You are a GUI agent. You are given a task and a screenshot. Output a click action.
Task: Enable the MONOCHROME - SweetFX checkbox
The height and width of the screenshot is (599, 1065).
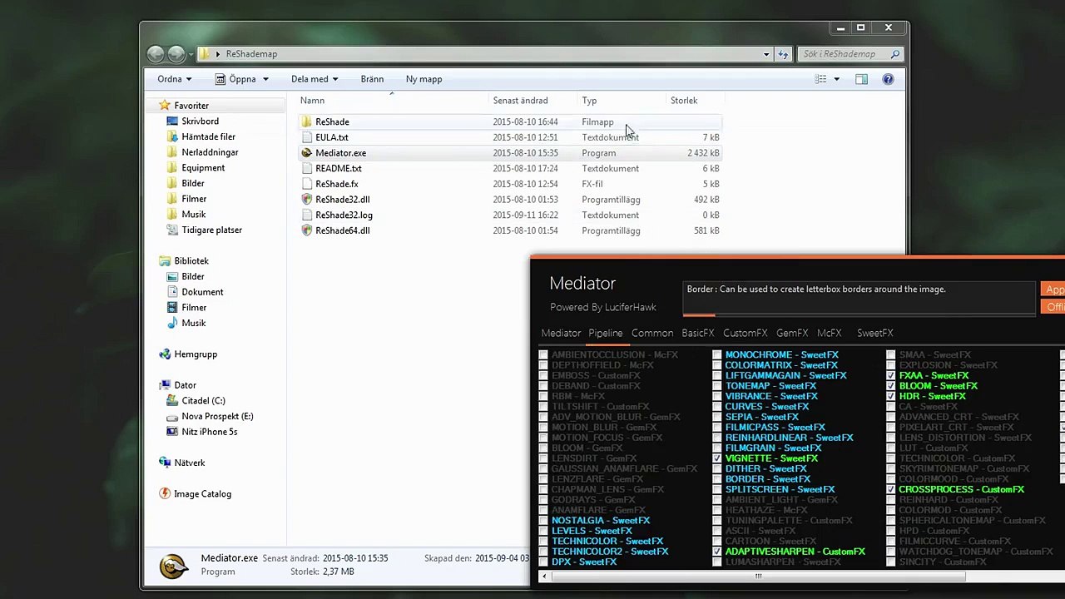point(717,355)
